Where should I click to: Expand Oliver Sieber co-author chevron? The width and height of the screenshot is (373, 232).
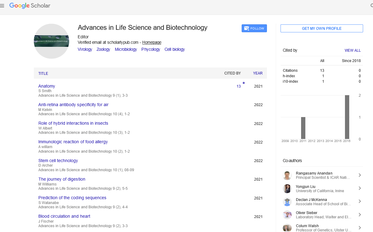pos(360,215)
